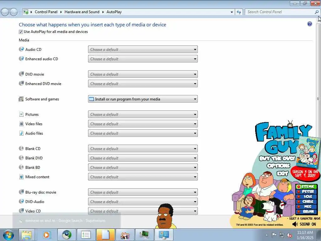Open the Enhanced audio CD dropdown
The height and width of the screenshot is (241, 321).
(143, 59)
